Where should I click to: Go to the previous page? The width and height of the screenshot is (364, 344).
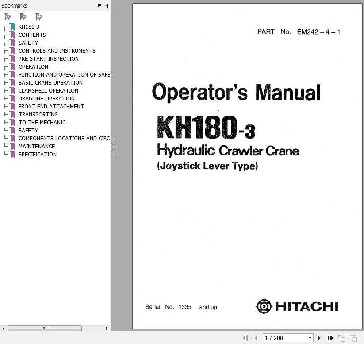(256, 338)
